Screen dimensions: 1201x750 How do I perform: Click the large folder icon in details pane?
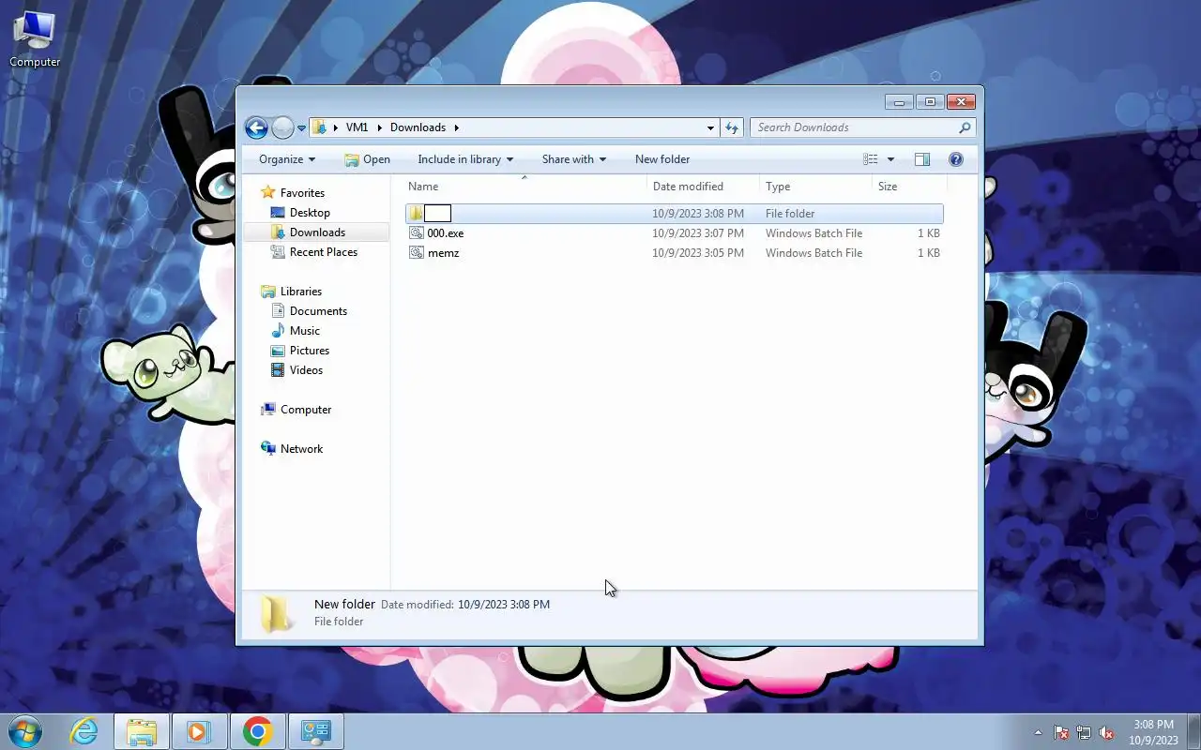point(275,613)
